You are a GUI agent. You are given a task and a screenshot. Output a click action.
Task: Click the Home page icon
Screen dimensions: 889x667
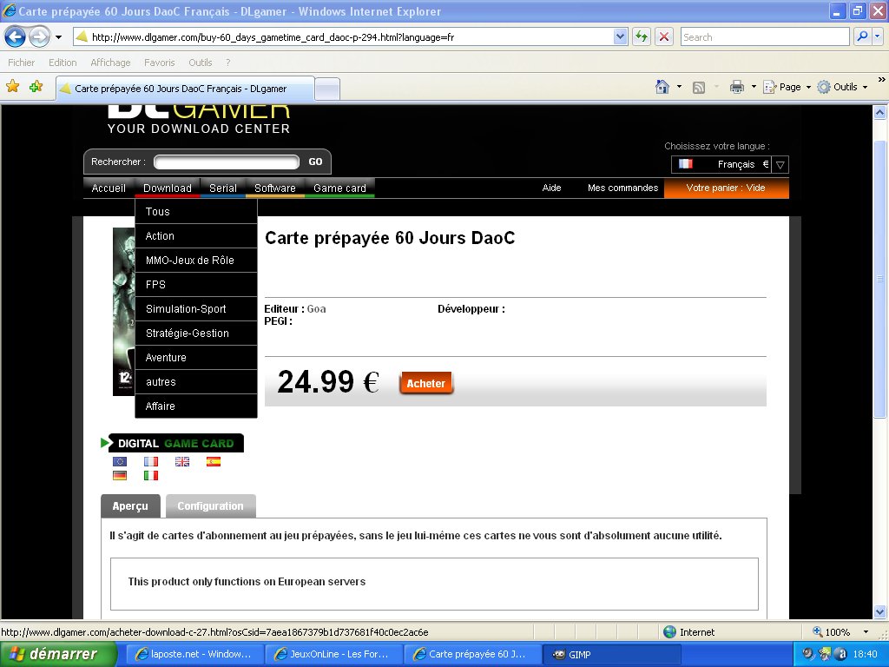pyautogui.click(x=662, y=87)
